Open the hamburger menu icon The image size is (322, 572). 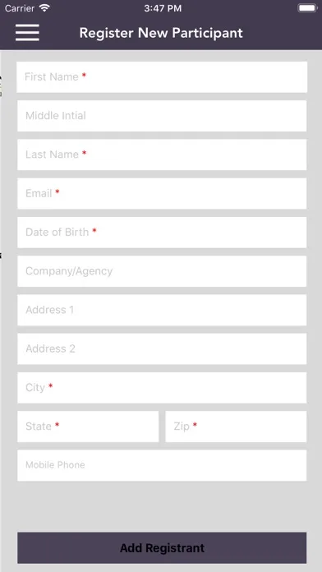tap(27, 33)
